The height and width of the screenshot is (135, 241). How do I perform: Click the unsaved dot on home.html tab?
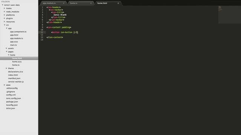pos(118,3)
